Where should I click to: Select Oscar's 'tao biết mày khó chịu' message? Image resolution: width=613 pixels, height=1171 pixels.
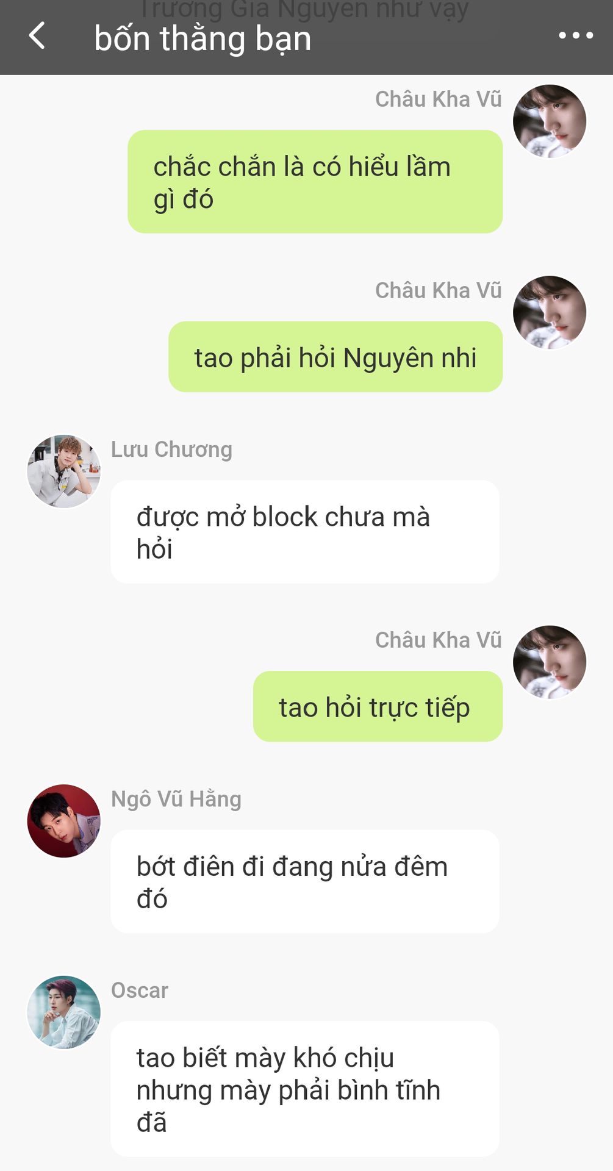(305, 1089)
